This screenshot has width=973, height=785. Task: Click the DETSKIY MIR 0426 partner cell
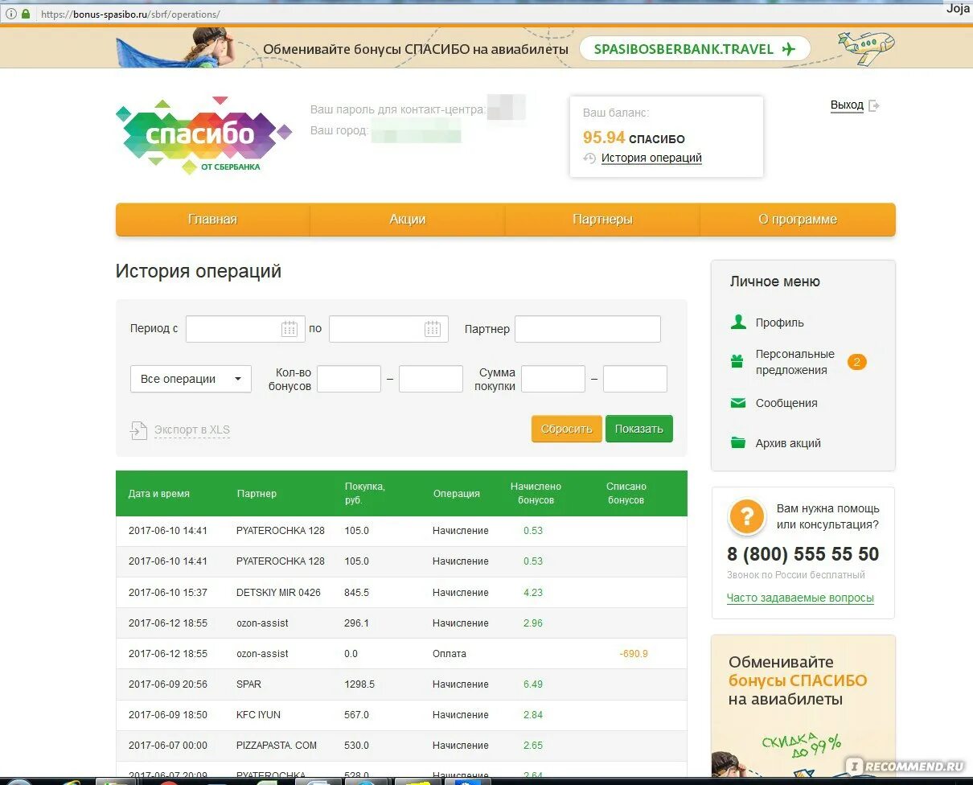tap(278, 593)
